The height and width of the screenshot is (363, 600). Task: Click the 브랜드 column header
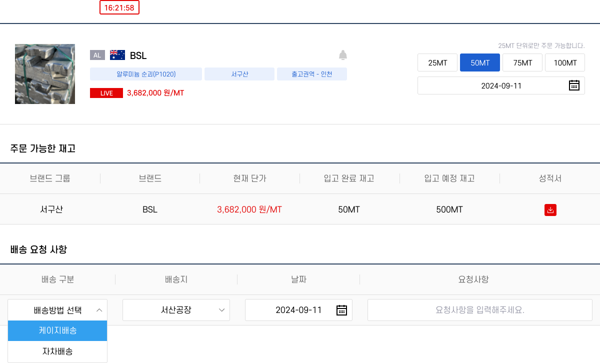pyautogui.click(x=150, y=178)
